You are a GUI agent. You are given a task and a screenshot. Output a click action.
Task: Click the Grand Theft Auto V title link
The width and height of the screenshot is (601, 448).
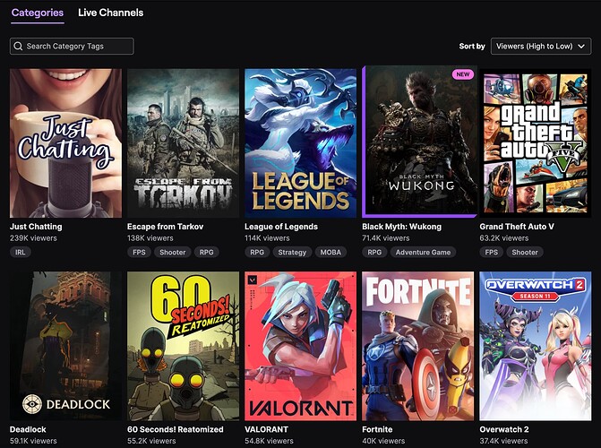pyautogui.click(x=517, y=227)
